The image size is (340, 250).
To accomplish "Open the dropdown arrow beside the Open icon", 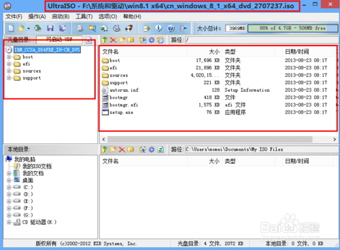I will click(29, 29).
